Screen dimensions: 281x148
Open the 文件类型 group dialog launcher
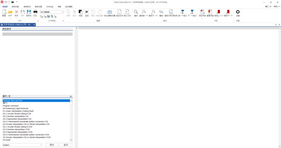63,21
